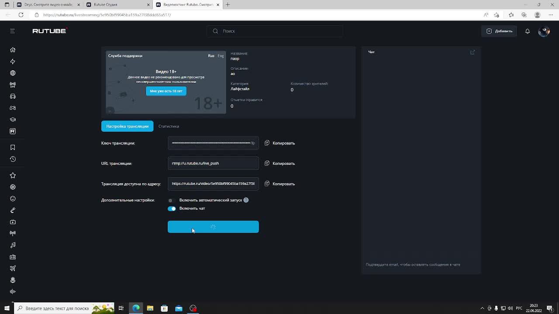Click the stream key field
This screenshot has height=314, width=559.
click(x=213, y=143)
